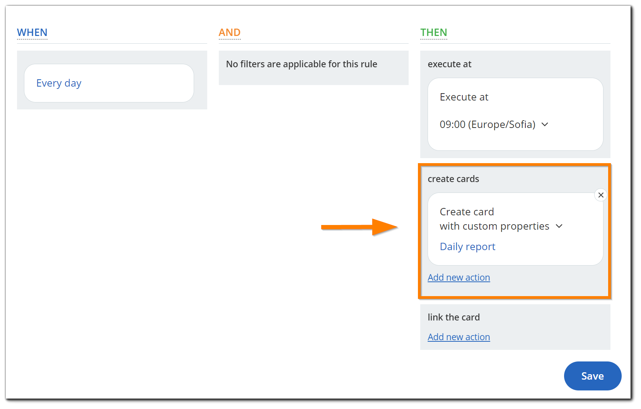Open the 09:00 (Europe/Sofia) time dropdown
The height and width of the screenshot is (409, 641).
pyautogui.click(x=494, y=124)
